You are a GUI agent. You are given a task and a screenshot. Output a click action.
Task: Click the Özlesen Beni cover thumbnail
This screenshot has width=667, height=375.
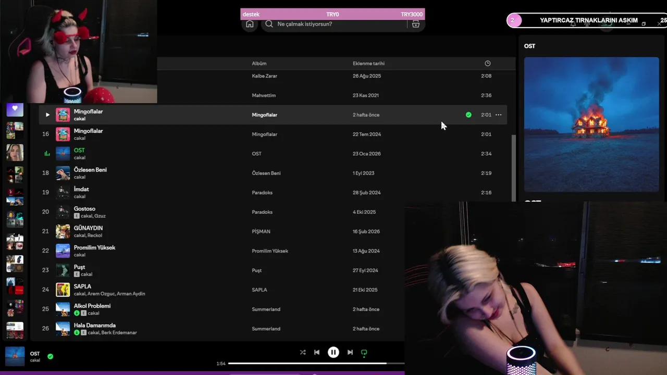[63, 173]
